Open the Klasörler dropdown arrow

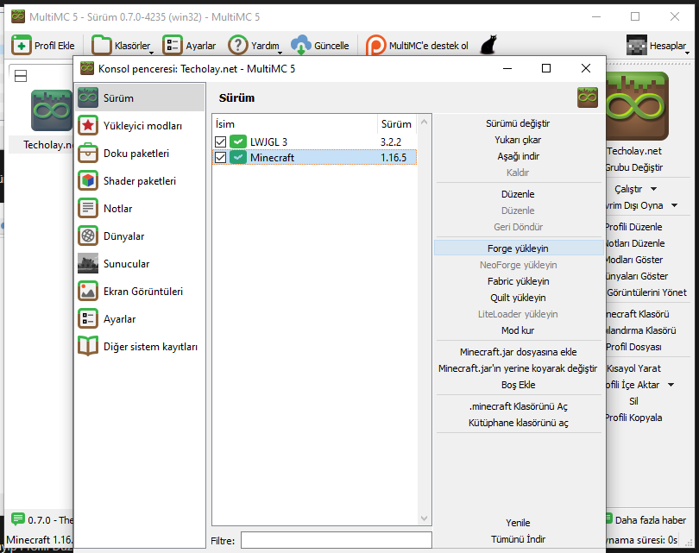click(x=152, y=53)
